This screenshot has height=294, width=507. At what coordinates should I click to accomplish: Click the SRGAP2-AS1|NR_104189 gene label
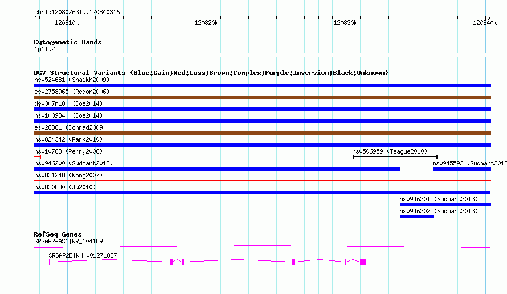coord(68,241)
